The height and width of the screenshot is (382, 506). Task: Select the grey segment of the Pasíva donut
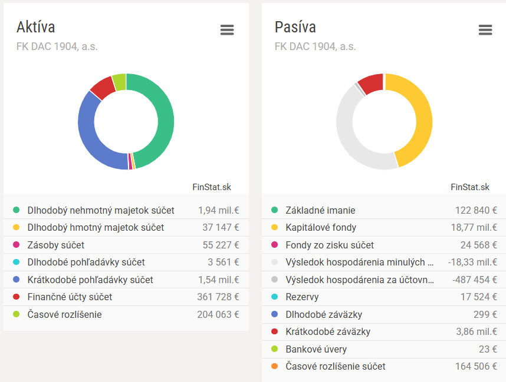[x=348, y=132]
